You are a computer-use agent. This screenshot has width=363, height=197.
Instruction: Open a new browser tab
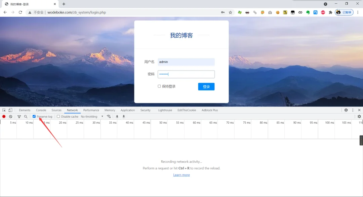(x=64, y=4)
